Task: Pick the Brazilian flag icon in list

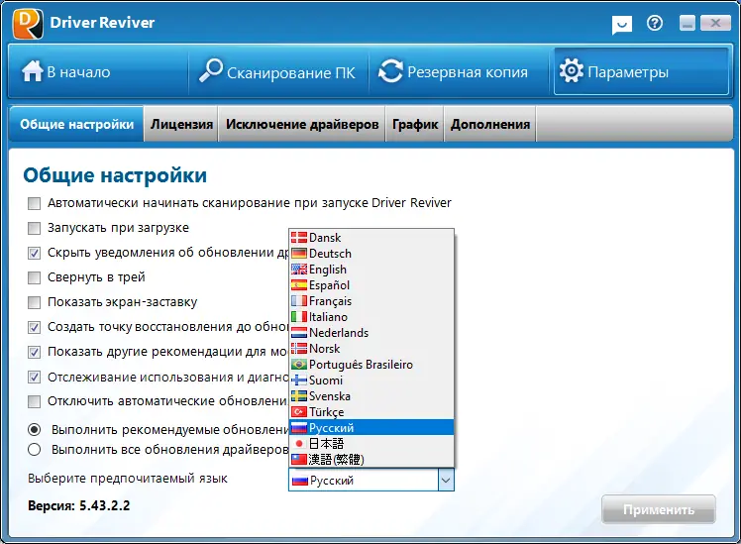Action: tap(298, 364)
